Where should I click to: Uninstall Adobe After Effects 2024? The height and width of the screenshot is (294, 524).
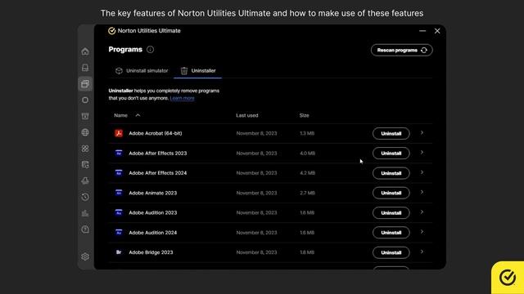pos(391,173)
